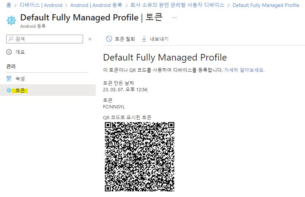Viewport: 305px width, 197px height.
Task: Click Default Fully Managed Profile content heading
Action: (x=165, y=57)
